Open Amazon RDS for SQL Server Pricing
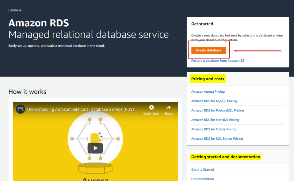Viewport: 294px width, 181px height. pos(217,139)
